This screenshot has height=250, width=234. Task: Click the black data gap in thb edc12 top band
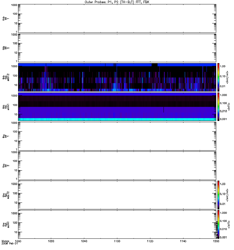pyautogui.click(x=154, y=65)
